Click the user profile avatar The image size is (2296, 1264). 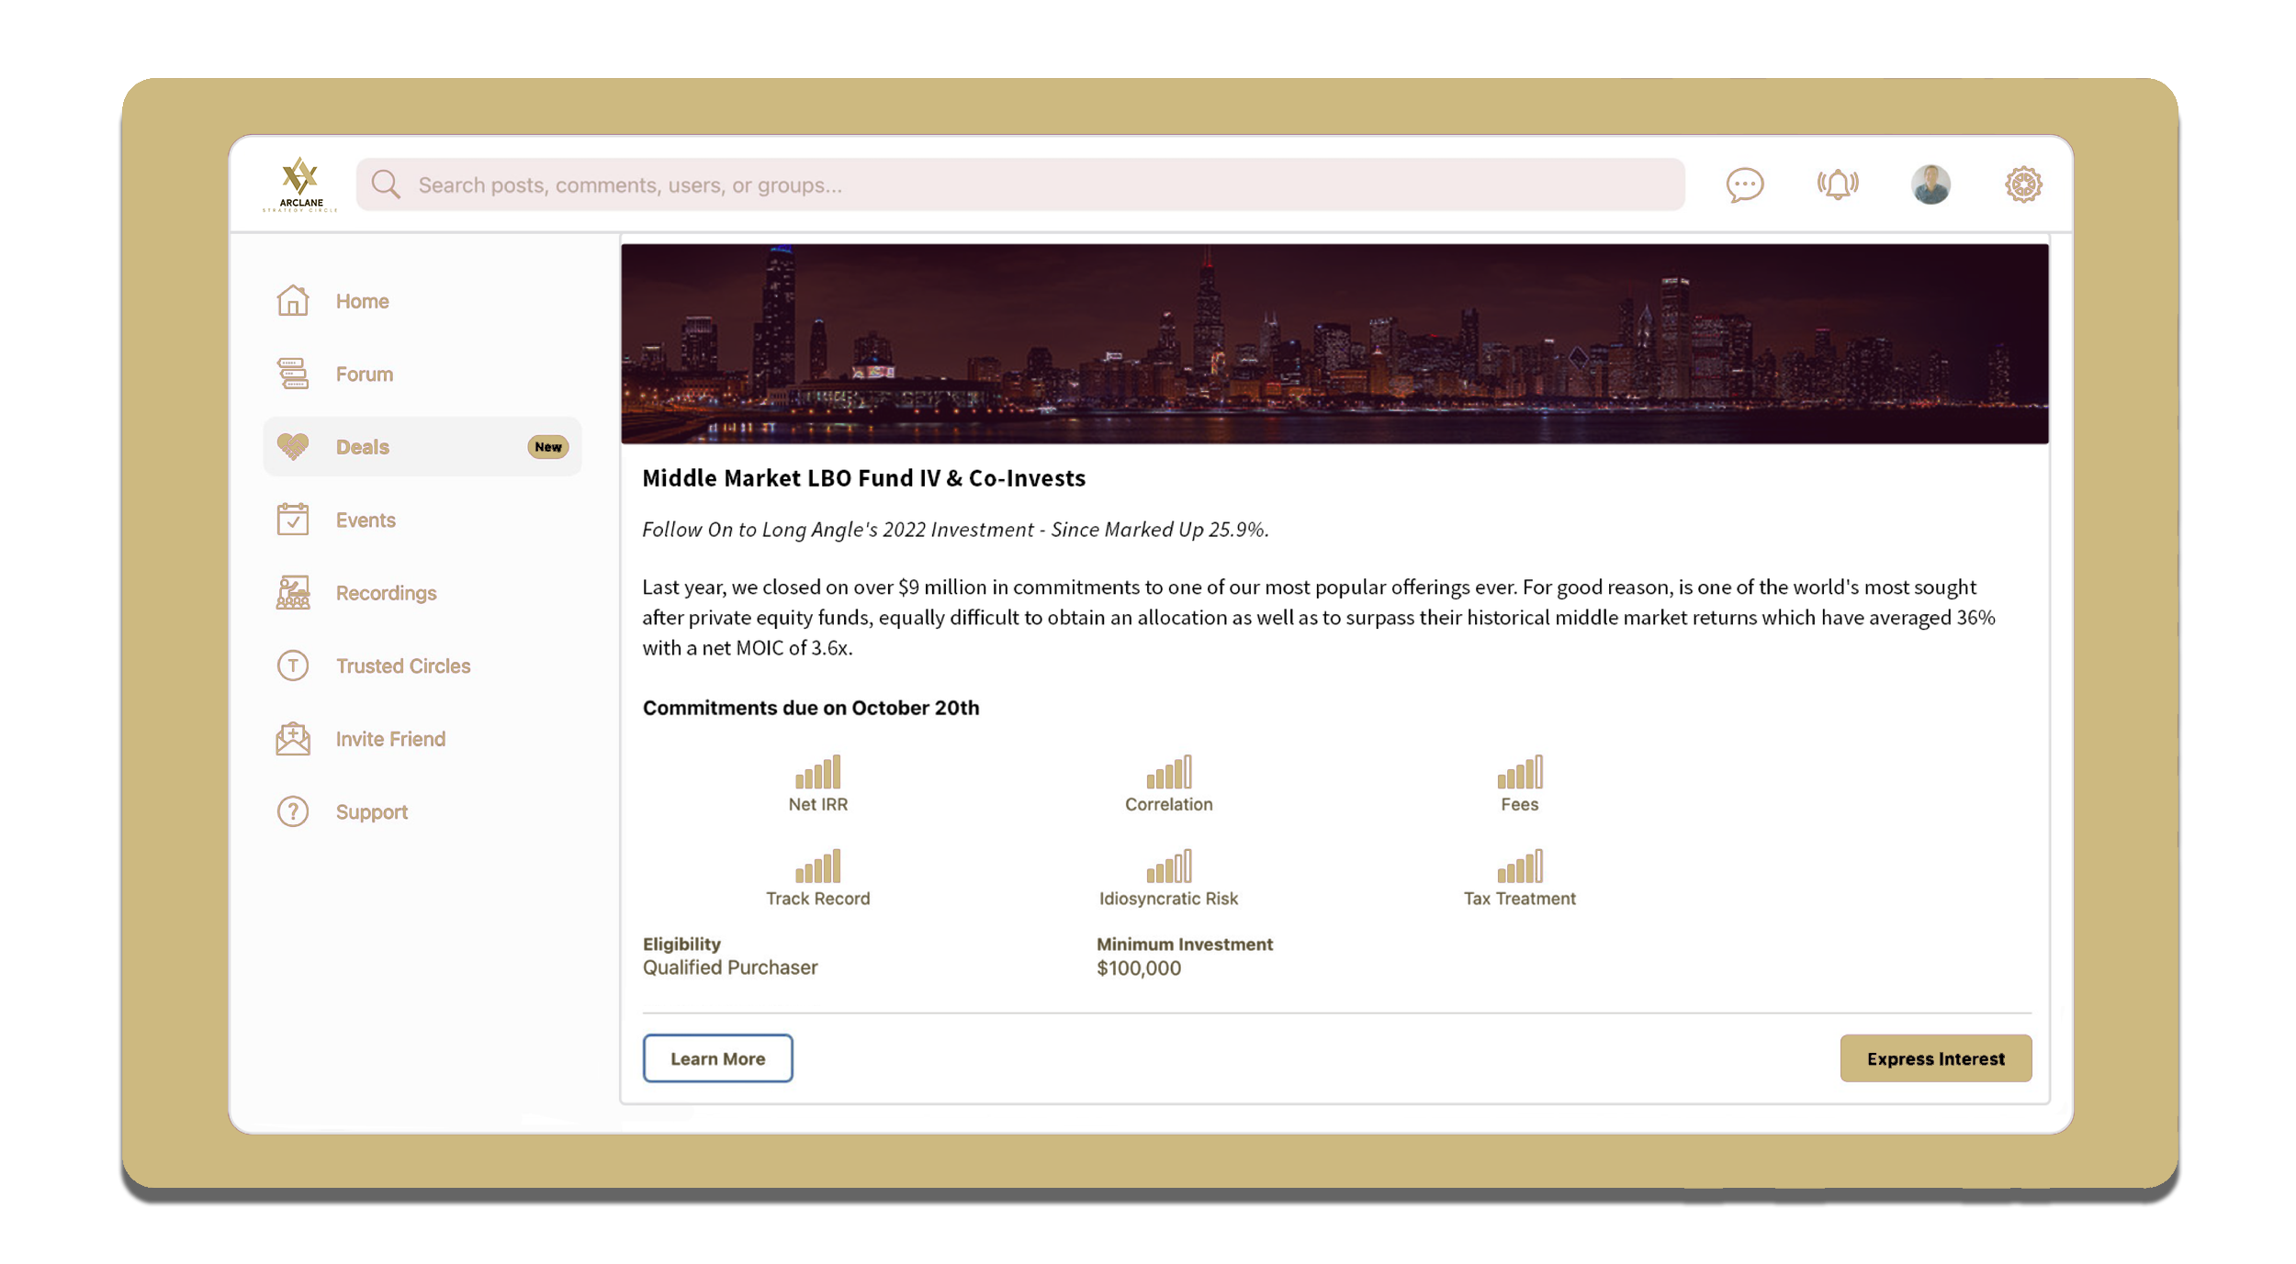click(1930, 185)
